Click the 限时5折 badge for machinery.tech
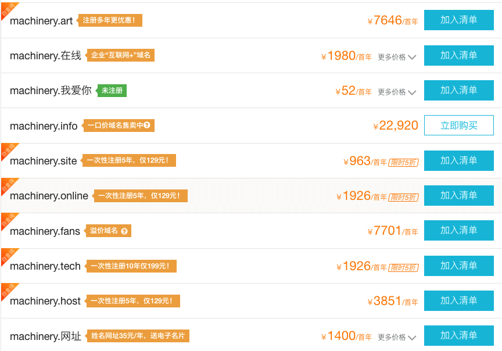The image size is (502, 351). pyautogui.click(x=403, y=267)
